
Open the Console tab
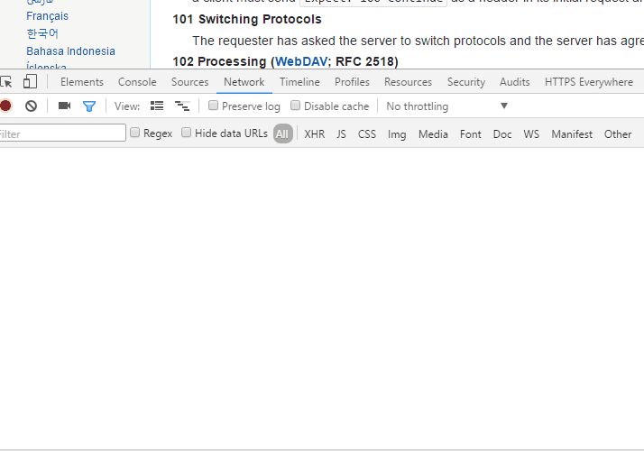[x=137, y=82]
